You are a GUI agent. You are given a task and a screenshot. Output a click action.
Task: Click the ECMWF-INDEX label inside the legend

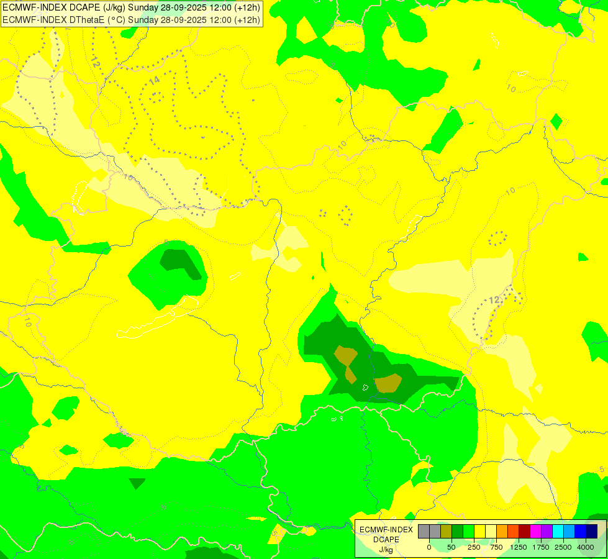386,530
